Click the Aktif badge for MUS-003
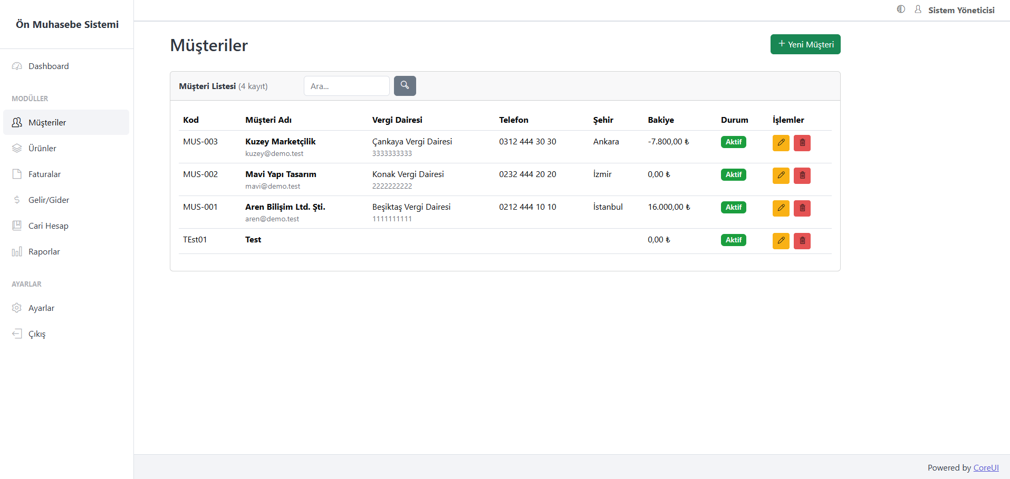 point(734,142)
